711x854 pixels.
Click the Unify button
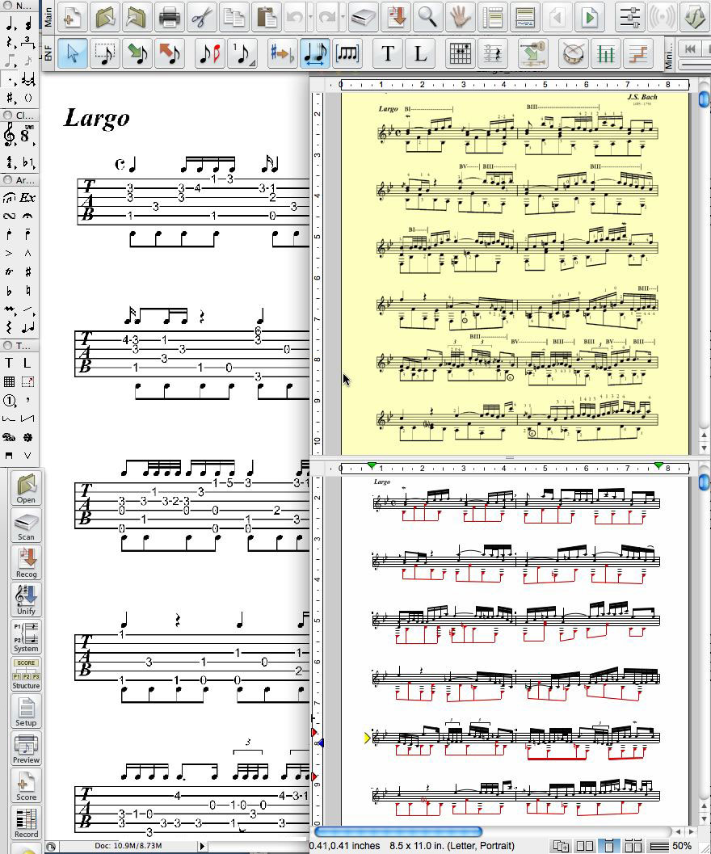click(26, 599)
